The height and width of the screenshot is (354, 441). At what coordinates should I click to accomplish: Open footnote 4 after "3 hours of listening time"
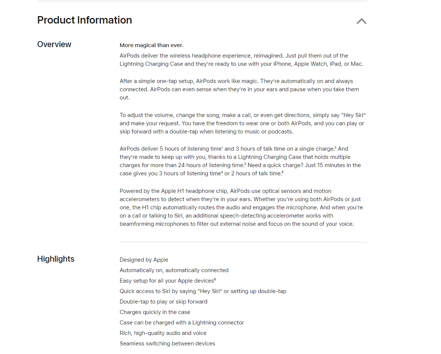[222, 172]
